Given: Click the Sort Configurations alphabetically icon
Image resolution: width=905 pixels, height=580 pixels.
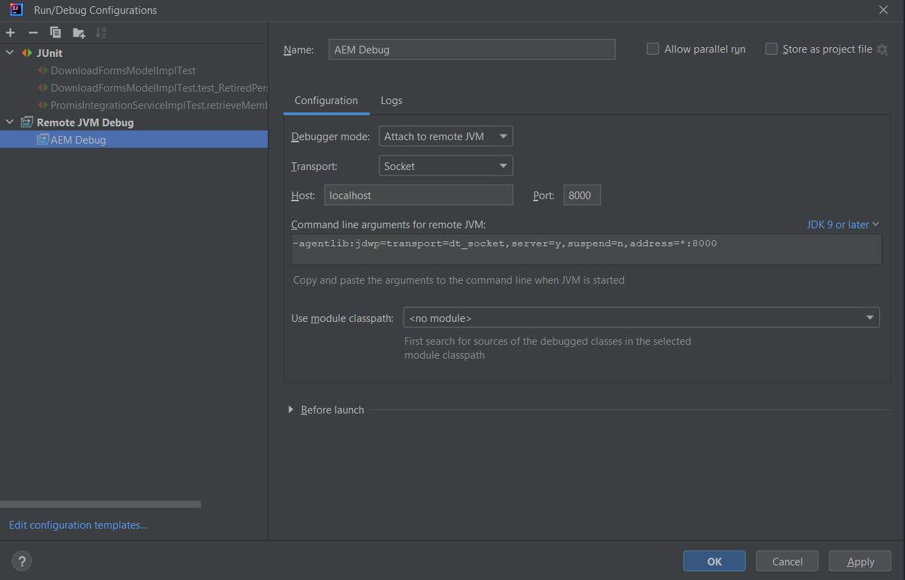Looking at the screenshot, I should (x=101, y=33).
